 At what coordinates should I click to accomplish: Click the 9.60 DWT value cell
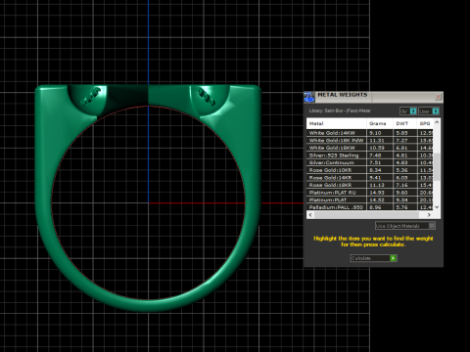coord(405,193)
